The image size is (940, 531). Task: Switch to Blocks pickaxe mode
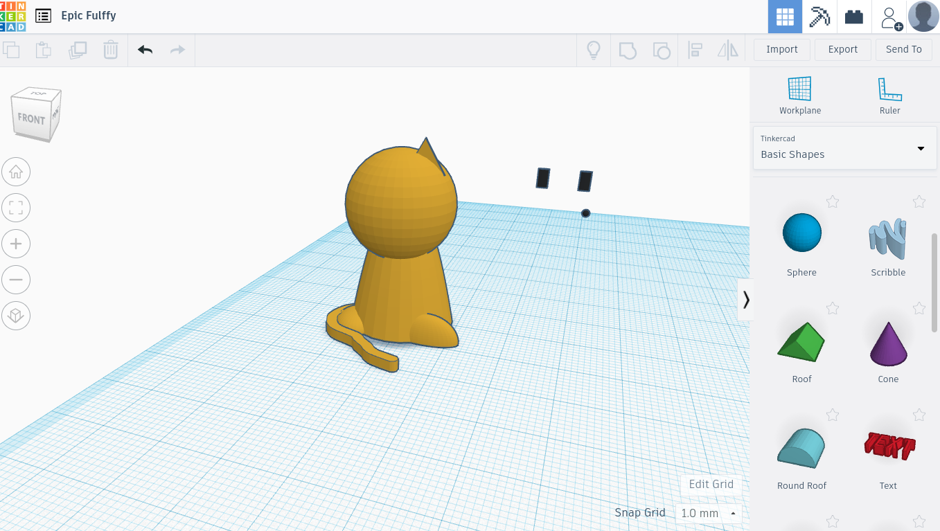click(x=819, y=17)
